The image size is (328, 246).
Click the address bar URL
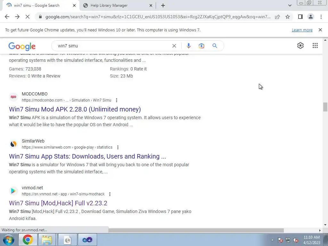[x=158, y=17]
